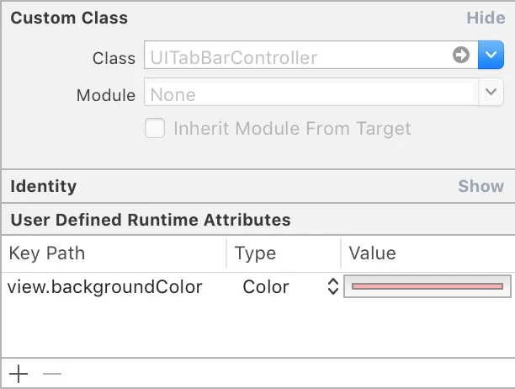Image resolution: width=515 pixels, height=389 pixels.
Task: Click the Class text field
Action: pos(295,57)
